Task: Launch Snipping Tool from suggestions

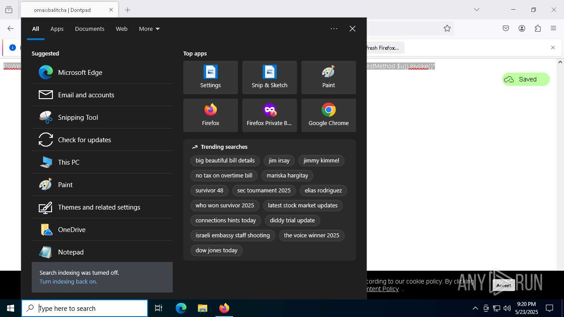Action: pos(102,117)
